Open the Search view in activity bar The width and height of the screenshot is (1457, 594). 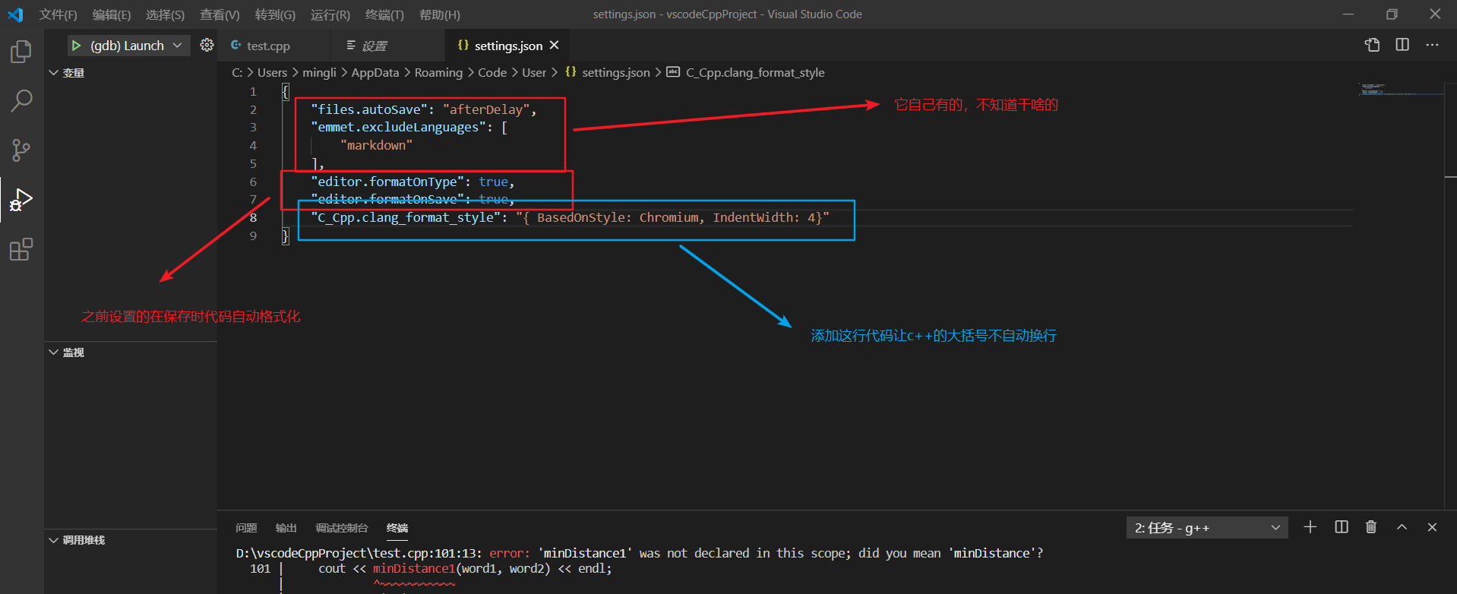point(21,100)
